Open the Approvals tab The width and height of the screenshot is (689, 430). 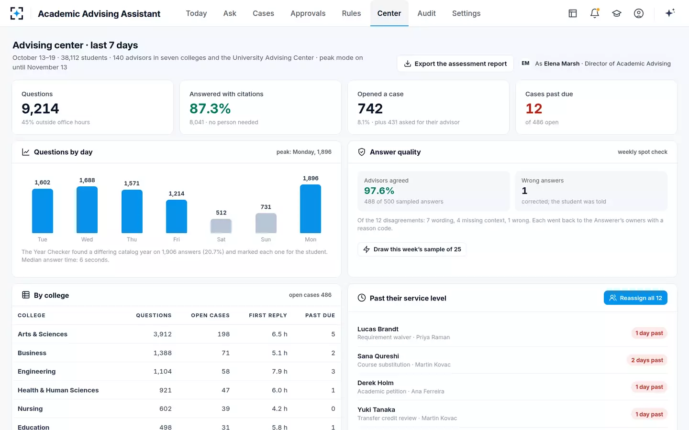(308, 13)
